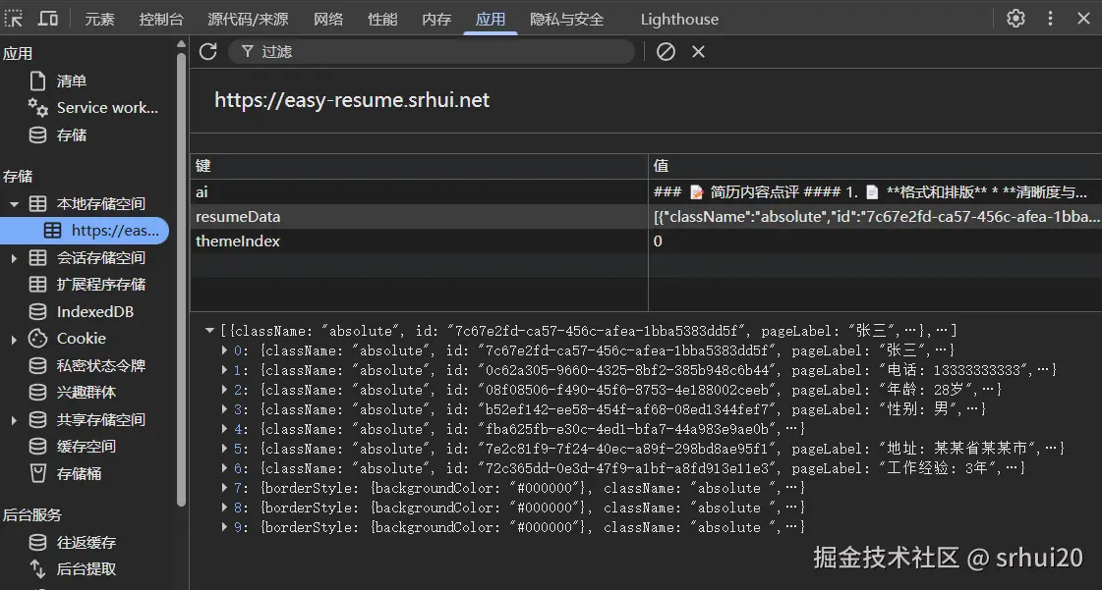Screen dimensions: 1102x590
Task: Open the 隐私与安全 tab
Action: (566, 19)
